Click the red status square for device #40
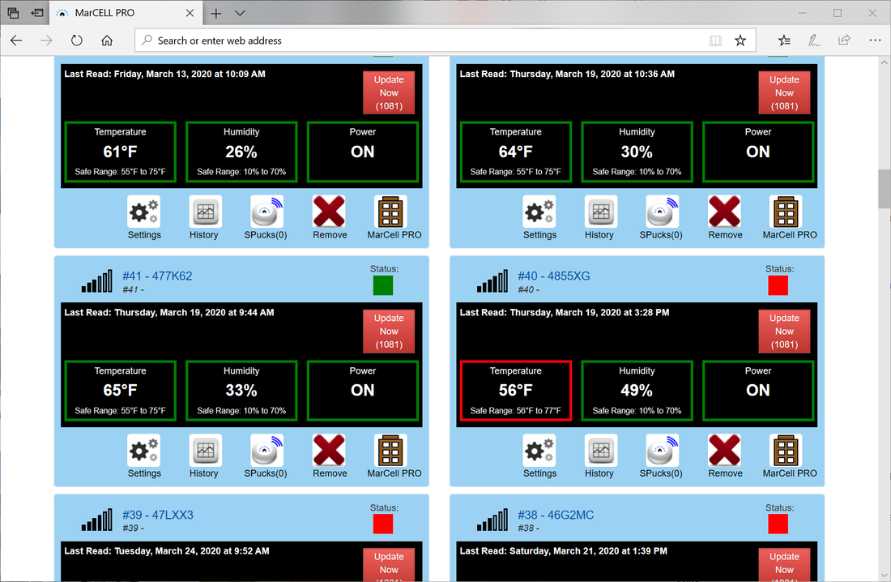The height and width of the screenshot is (582, 891). 778,285
